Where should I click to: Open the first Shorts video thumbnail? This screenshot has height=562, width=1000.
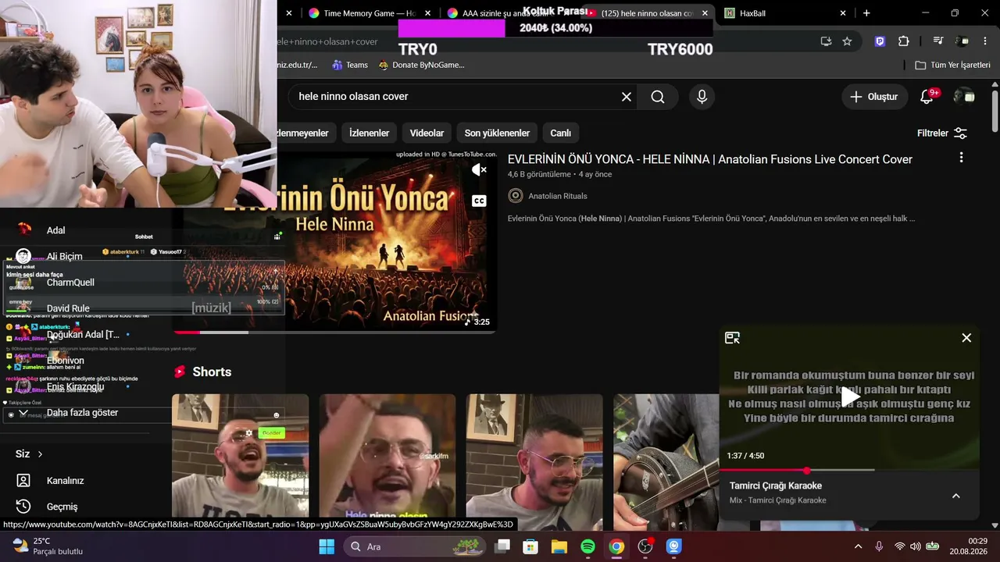(x=241, y=462)
